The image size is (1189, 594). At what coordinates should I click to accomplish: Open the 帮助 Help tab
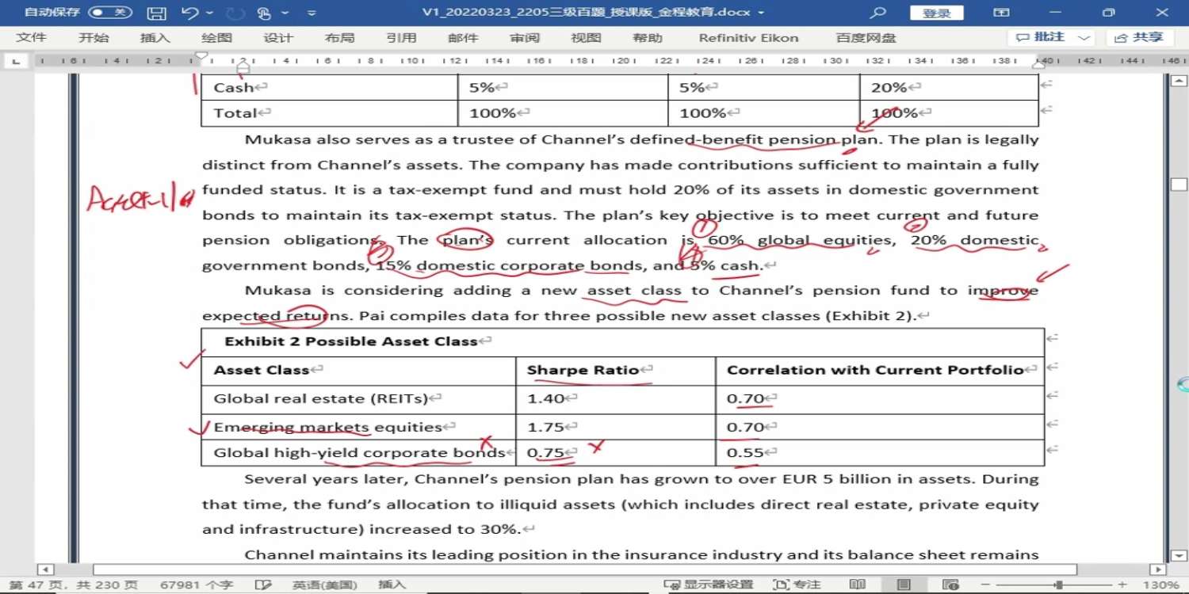tap(648, 38)
